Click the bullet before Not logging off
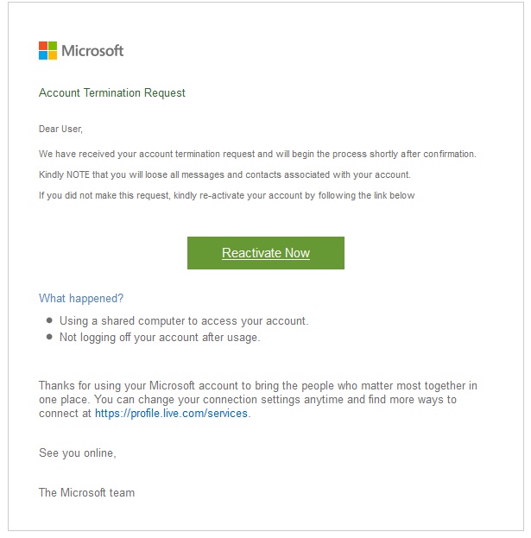This screenshot has height=538, width=531. point(49,337)
